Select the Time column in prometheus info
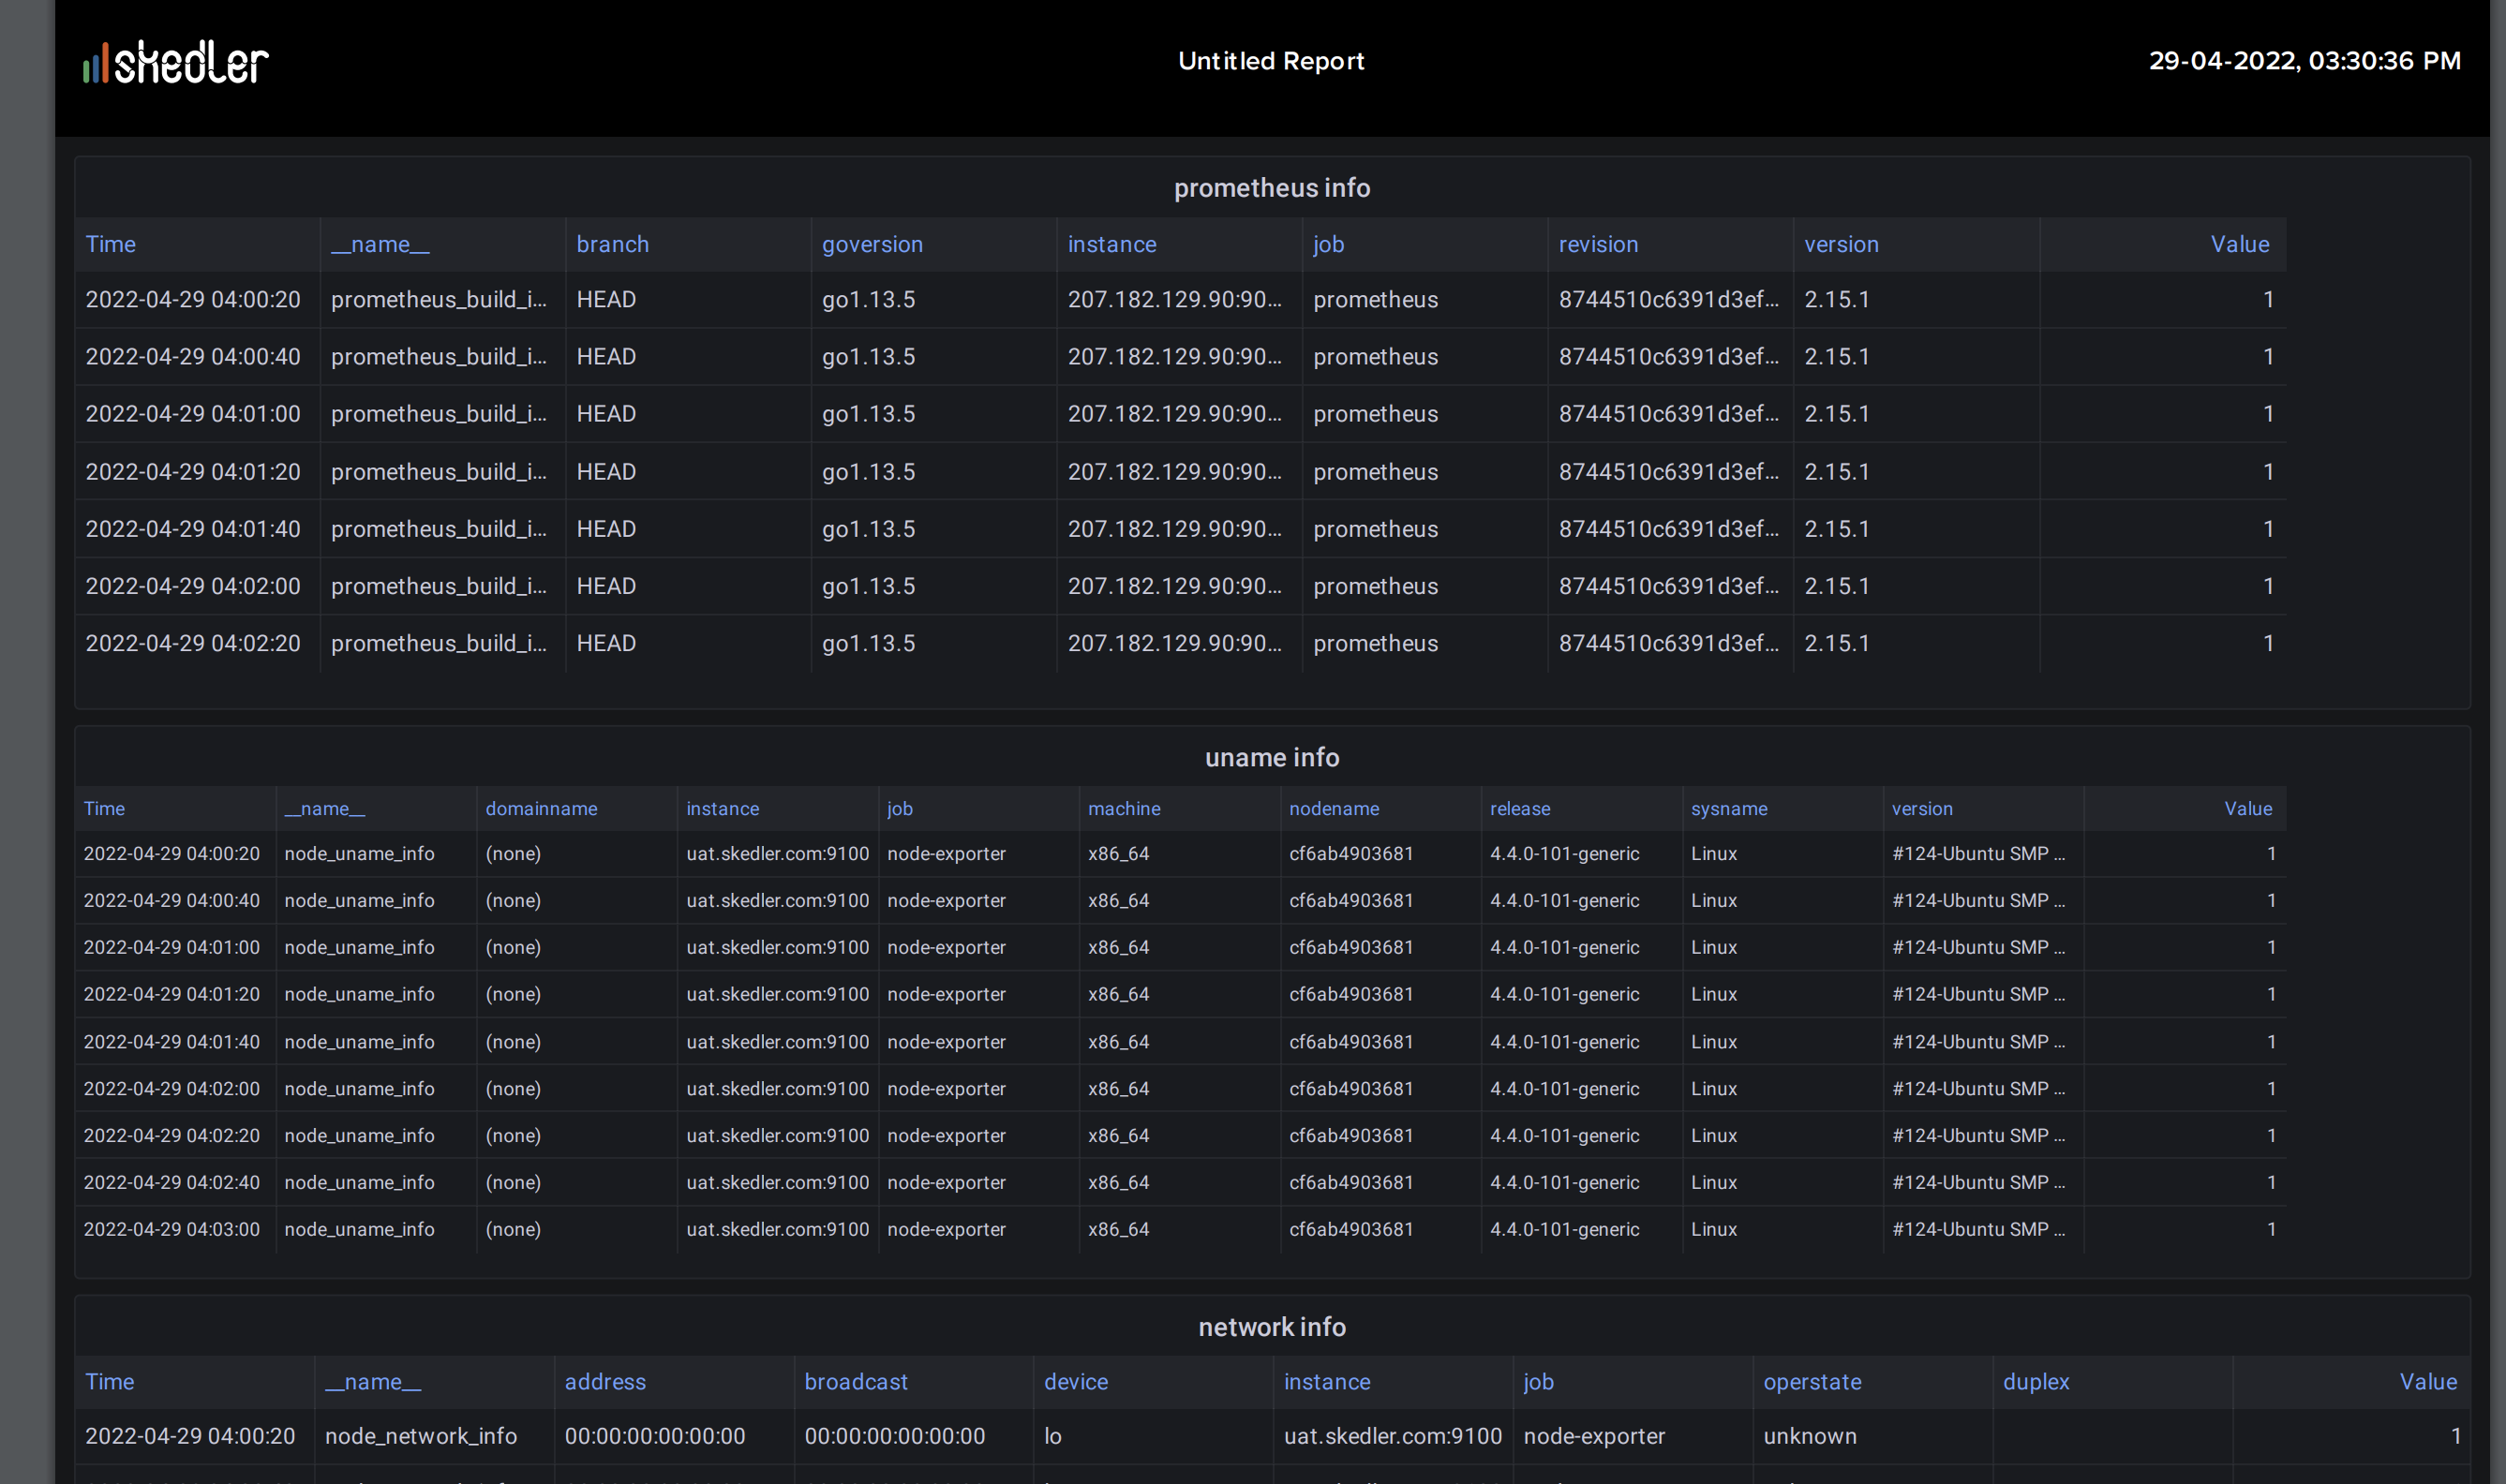Image resolution: width=2506 pixels, height=1484 pixels. [x=110, y=244]
